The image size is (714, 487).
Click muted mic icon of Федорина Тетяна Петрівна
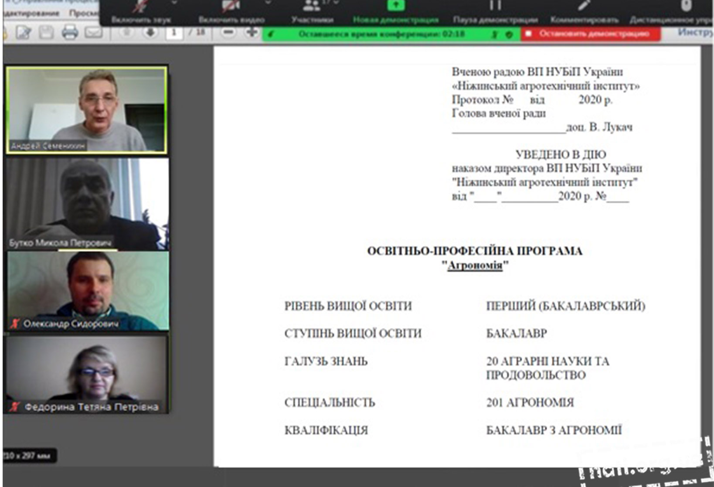15,407
